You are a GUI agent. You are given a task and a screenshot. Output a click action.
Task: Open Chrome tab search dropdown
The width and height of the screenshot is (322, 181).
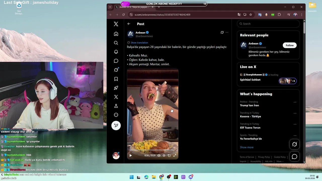(x=110, y=7)
